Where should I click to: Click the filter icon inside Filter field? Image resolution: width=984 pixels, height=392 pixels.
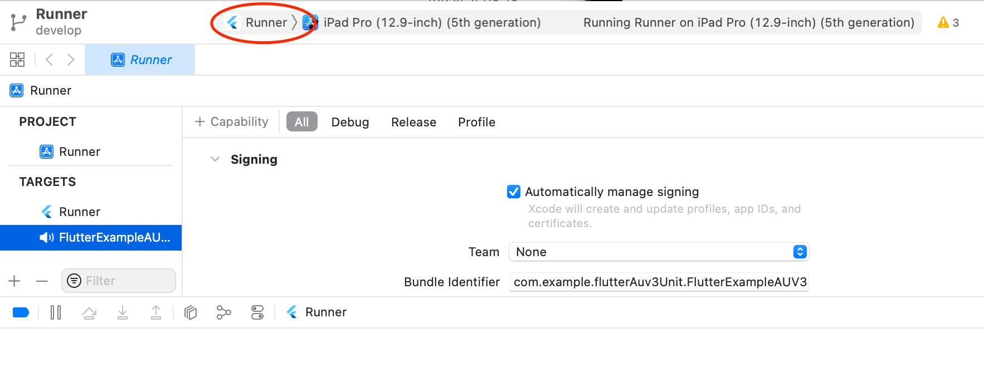click(74, 281)
